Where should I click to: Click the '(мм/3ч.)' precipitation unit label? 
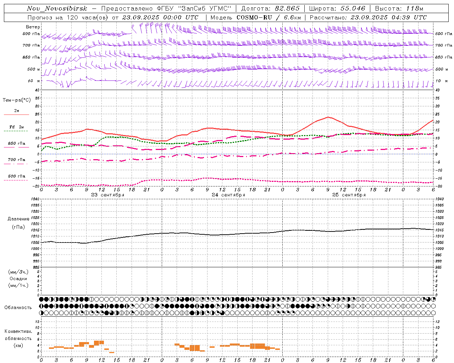click(18, 272)
